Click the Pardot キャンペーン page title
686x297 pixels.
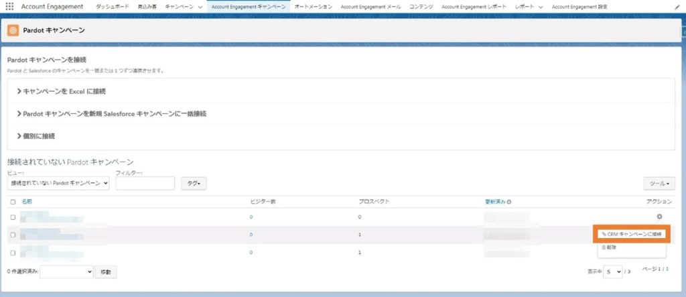click(x=54, y=31)
